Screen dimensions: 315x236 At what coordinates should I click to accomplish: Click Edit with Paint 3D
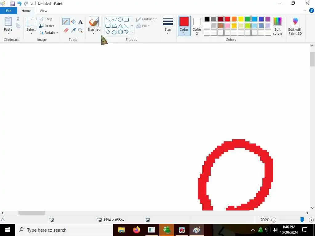pyautogui.click(x=295, y=26)
